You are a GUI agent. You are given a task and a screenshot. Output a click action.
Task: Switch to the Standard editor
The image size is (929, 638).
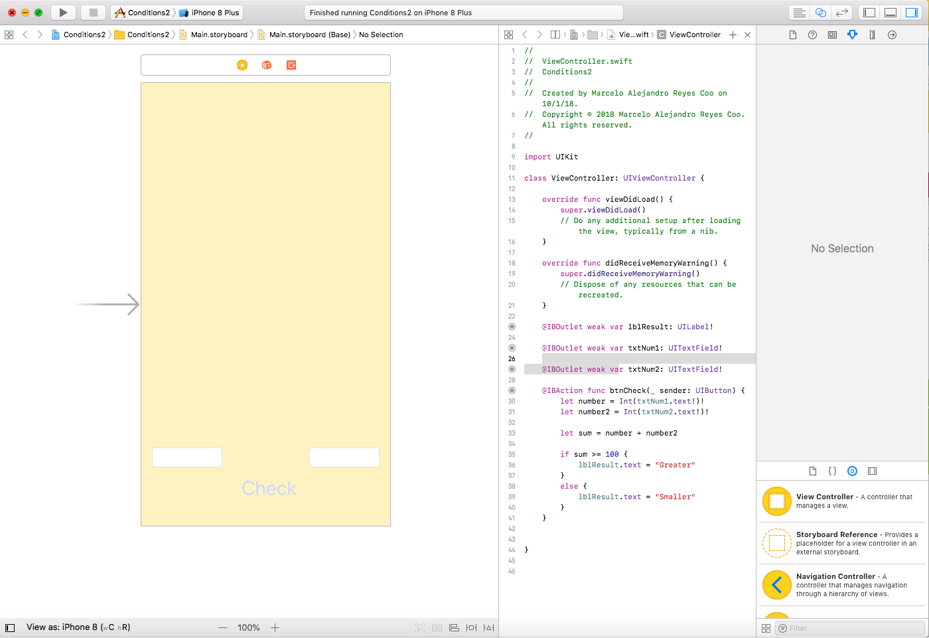point(800,13)
